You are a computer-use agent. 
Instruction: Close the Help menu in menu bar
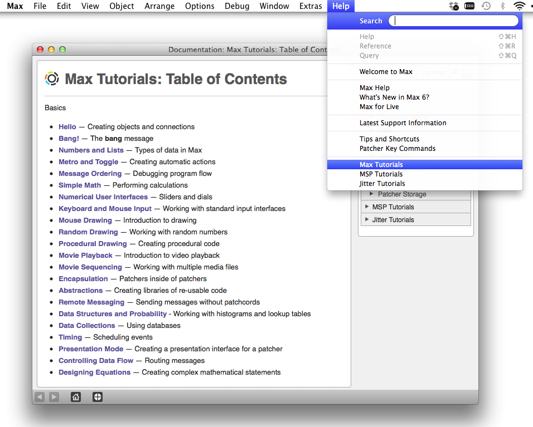[x=341, y=6]
